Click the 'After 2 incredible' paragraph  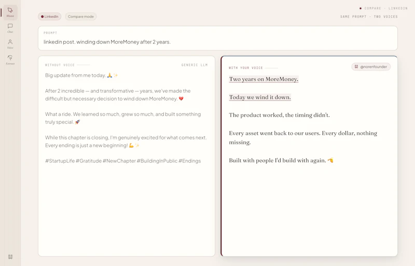(x=118, y=95)
